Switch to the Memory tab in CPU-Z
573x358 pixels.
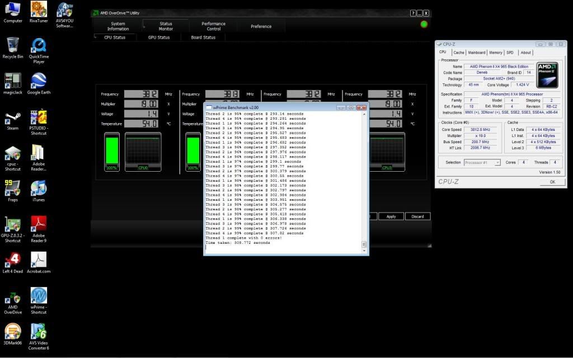[496, 53]
